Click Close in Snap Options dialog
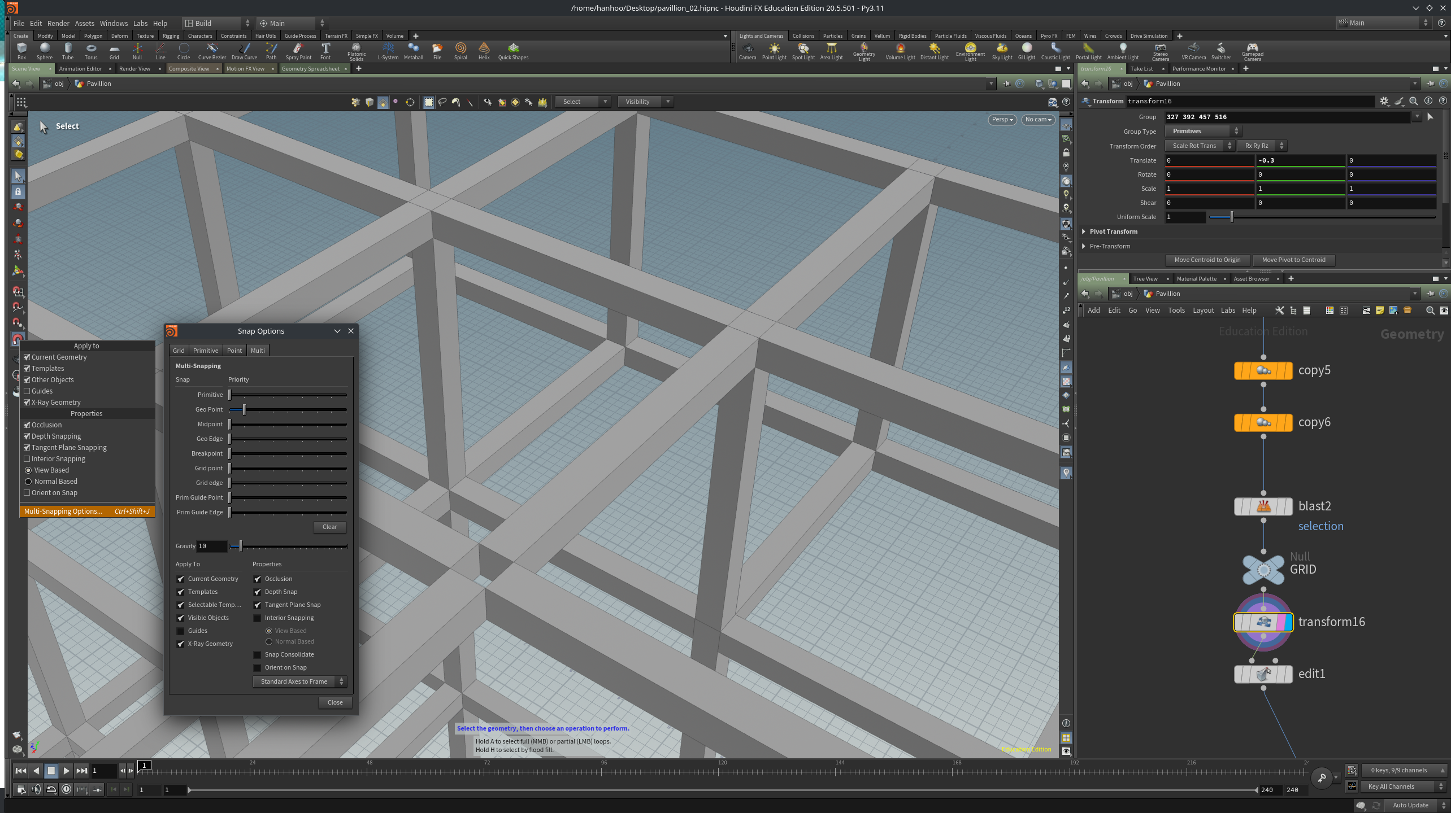This screenshot has height=813, width=1451. pos(335,703)
